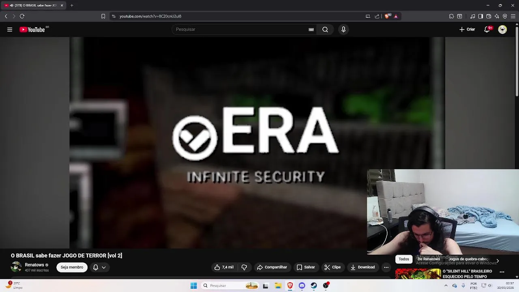View site information icon in address bar
Viewport: 519px width, 292px height.
tap(114, 16)
